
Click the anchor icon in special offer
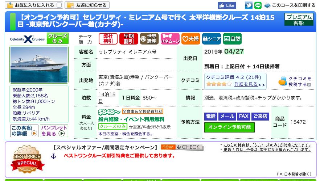tap(53, 156)
